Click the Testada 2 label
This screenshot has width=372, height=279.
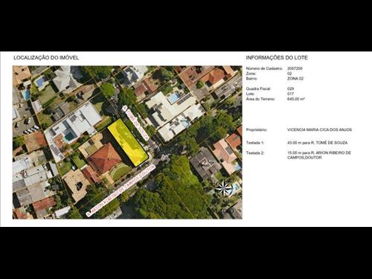pos(255,153)
